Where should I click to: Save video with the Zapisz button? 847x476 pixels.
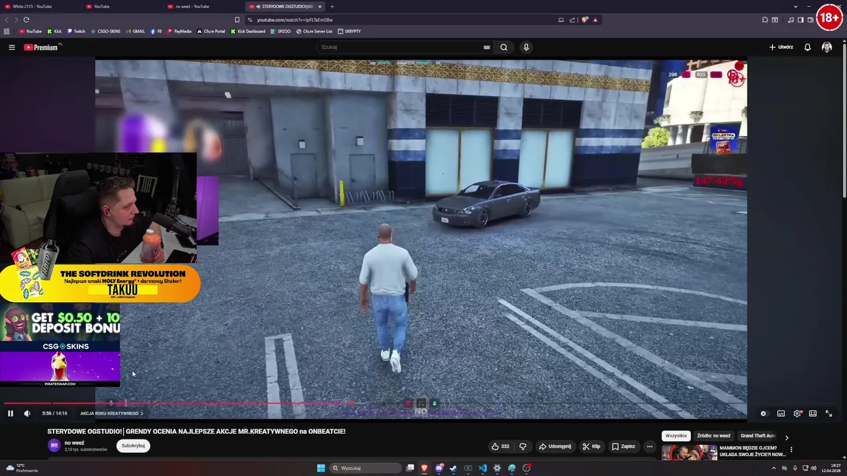click(x=623, y=446)
